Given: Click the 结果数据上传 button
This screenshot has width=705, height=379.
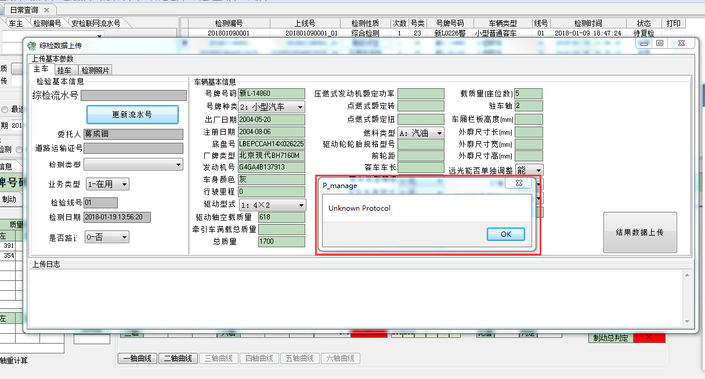Looking at the screenshot, I should click(x=639, y=232).
